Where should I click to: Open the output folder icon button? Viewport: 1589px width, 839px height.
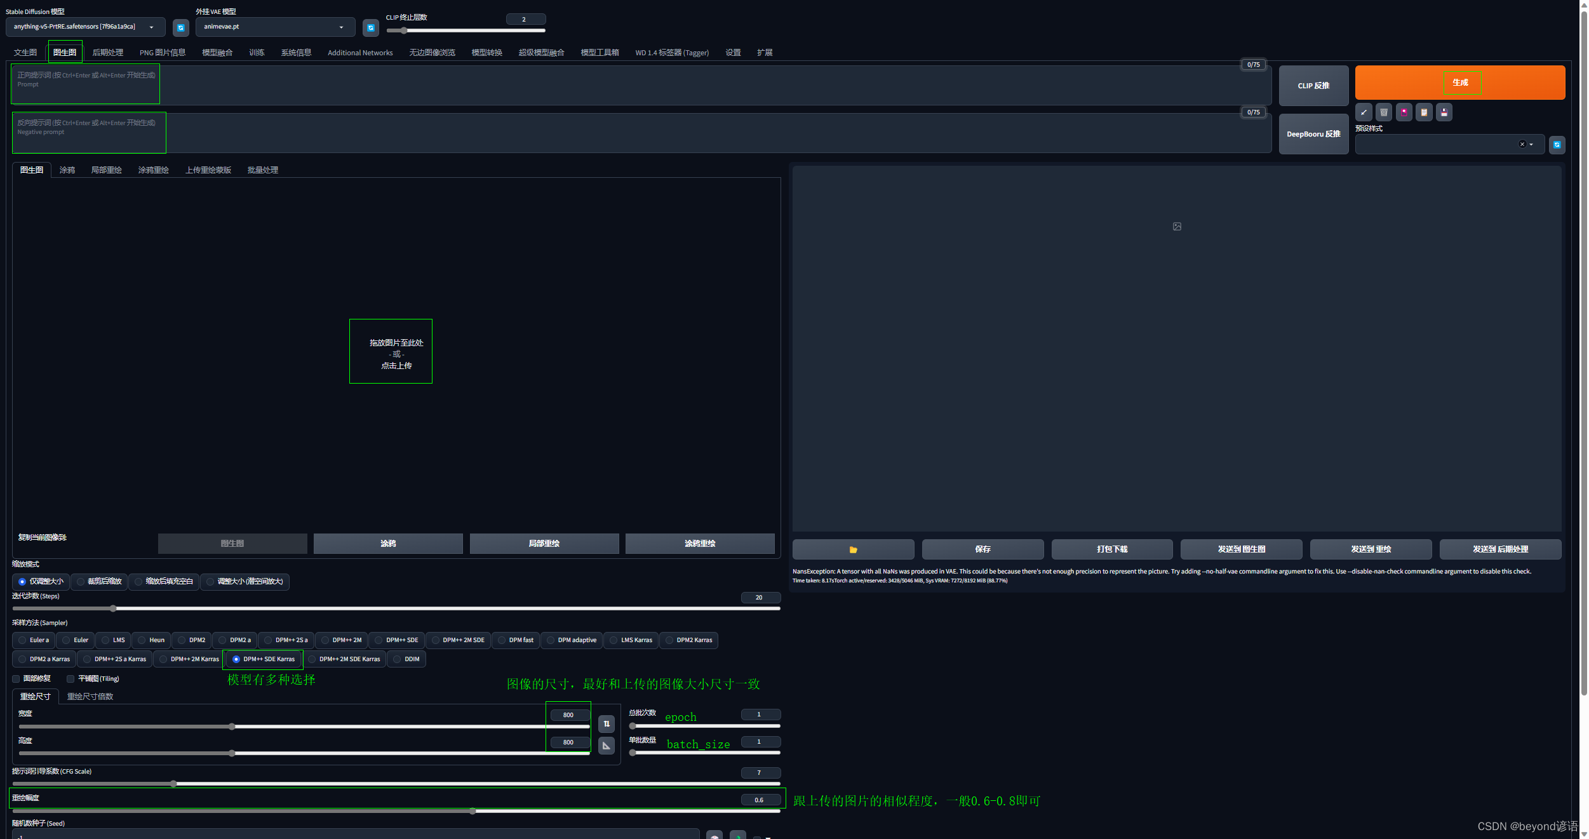click(853, 549)
